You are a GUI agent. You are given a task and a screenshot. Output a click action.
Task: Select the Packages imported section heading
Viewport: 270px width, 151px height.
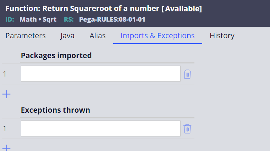(56, 56)
